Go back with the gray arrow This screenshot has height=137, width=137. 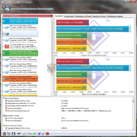[x=30, y=134]
